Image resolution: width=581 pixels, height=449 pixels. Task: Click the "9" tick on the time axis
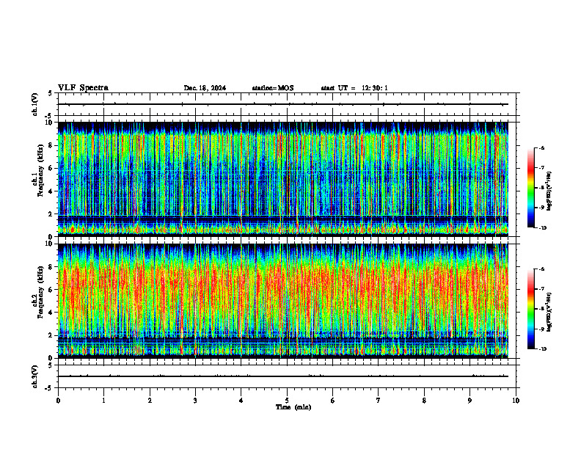[x=469, y=401]
